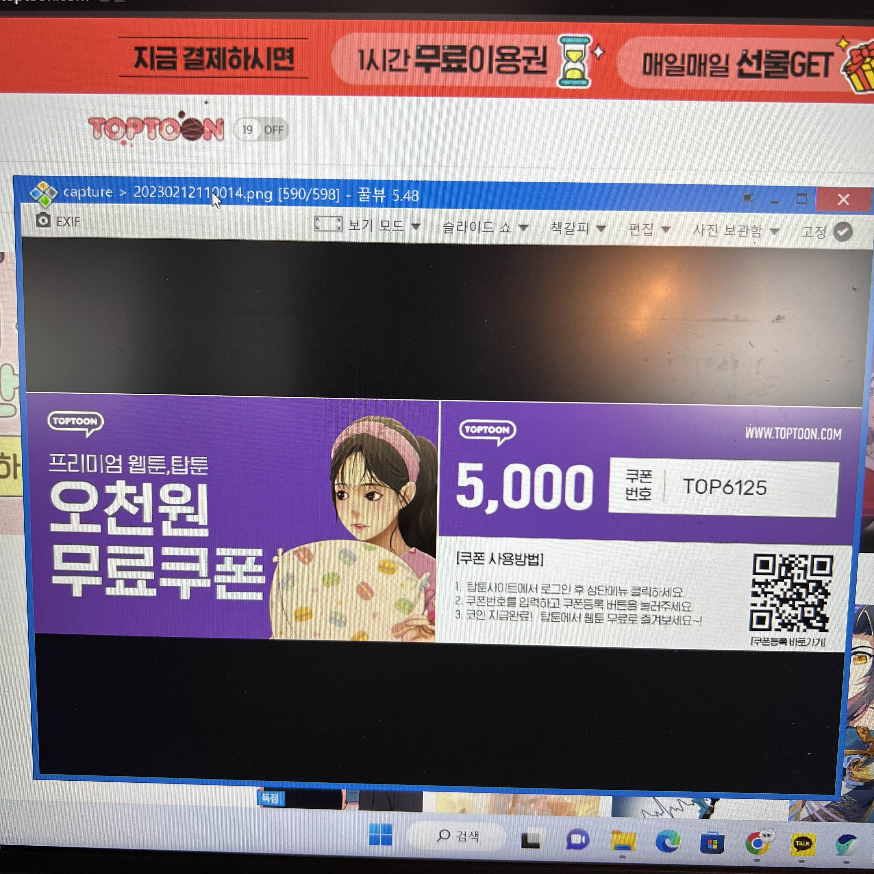Toggle the 19 OFF adult switch on TopToon
Viewport: 874px width, 874px height.
pos(261,130)
